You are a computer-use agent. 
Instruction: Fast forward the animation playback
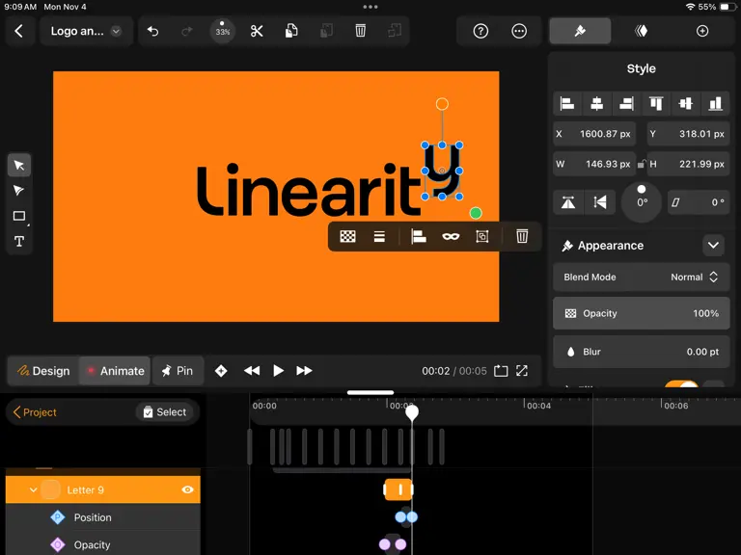(304, 371)
